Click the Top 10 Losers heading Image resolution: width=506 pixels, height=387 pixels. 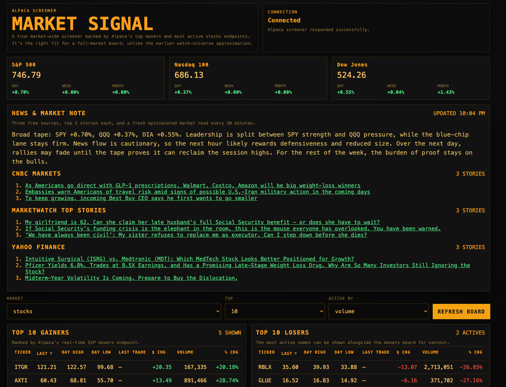282,333
